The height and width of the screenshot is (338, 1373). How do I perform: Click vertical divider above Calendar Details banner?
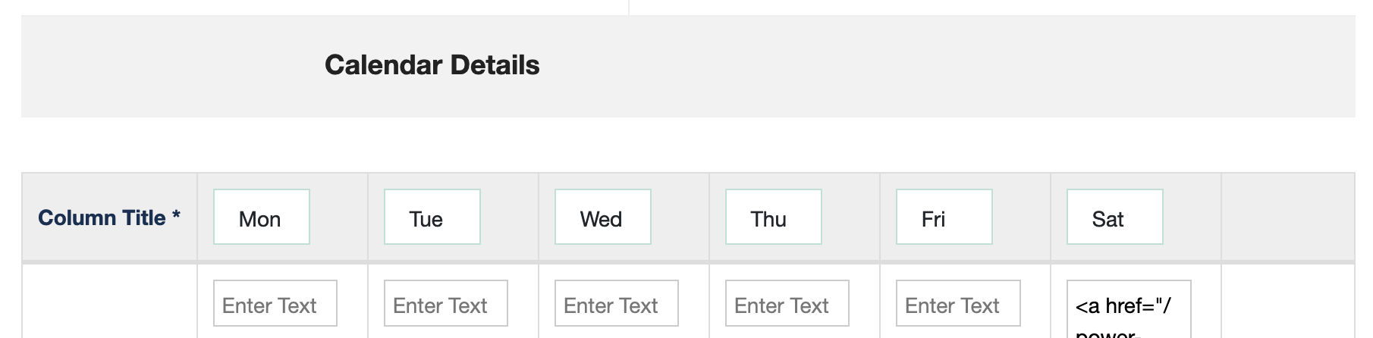point(629,7)
